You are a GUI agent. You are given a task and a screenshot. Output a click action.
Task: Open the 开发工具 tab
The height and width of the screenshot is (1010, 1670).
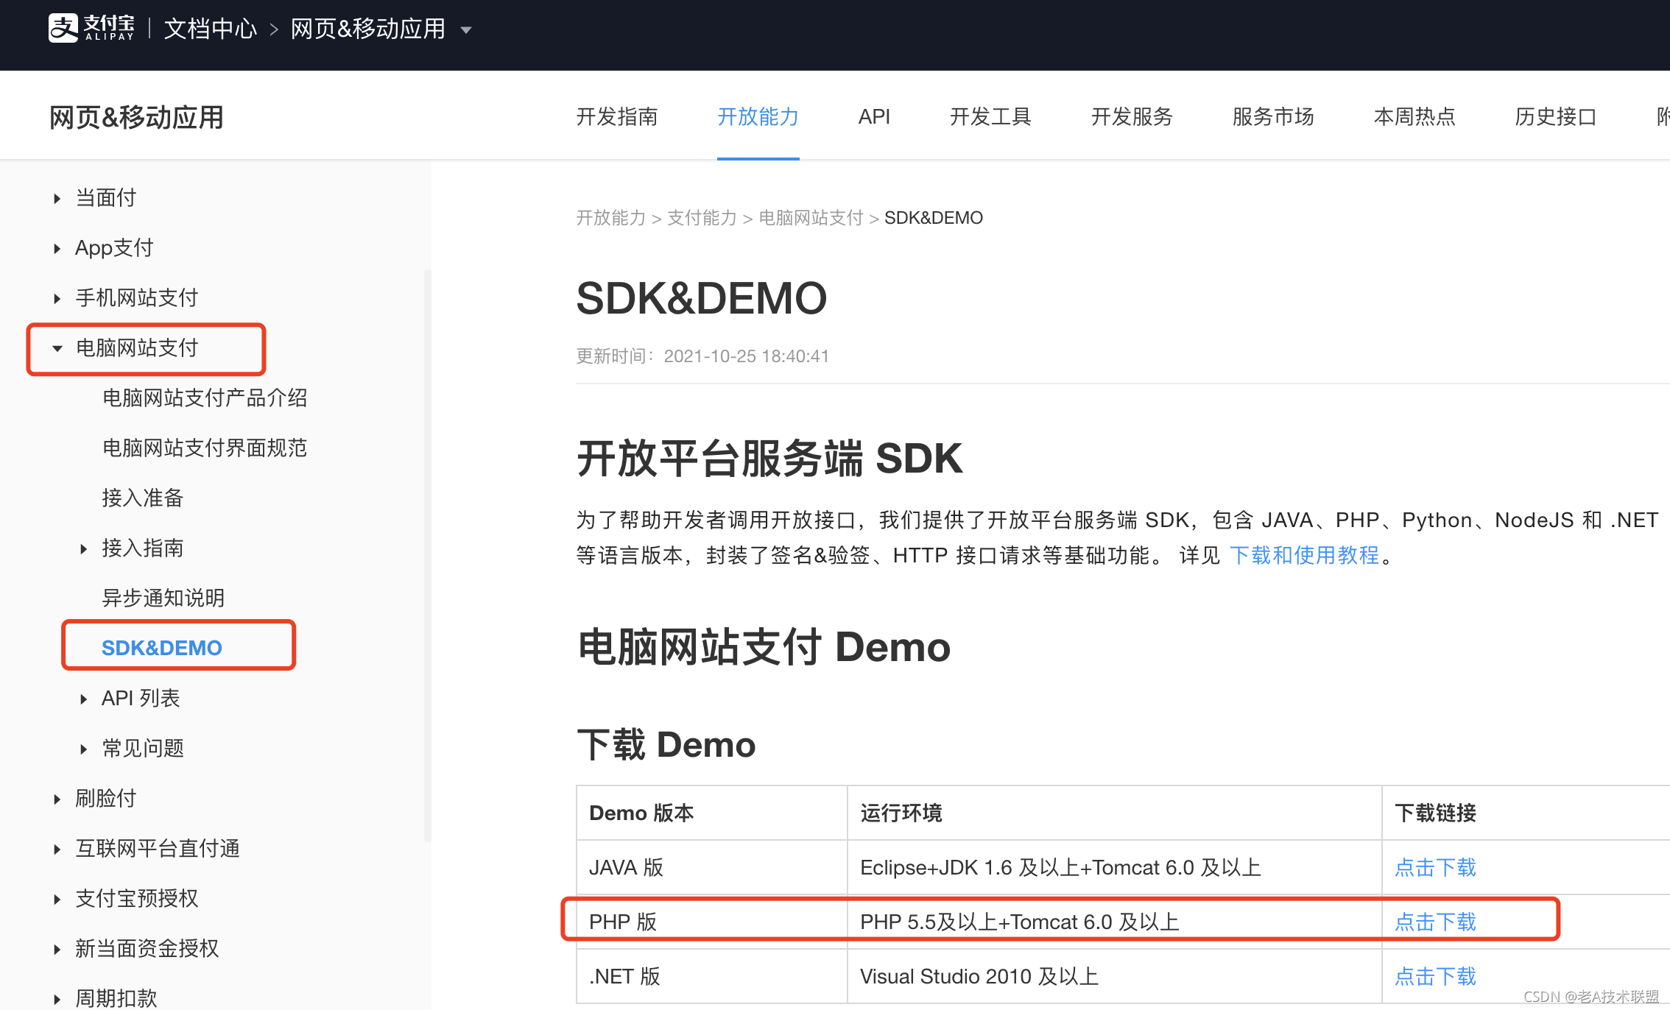[x=990, y=116]
